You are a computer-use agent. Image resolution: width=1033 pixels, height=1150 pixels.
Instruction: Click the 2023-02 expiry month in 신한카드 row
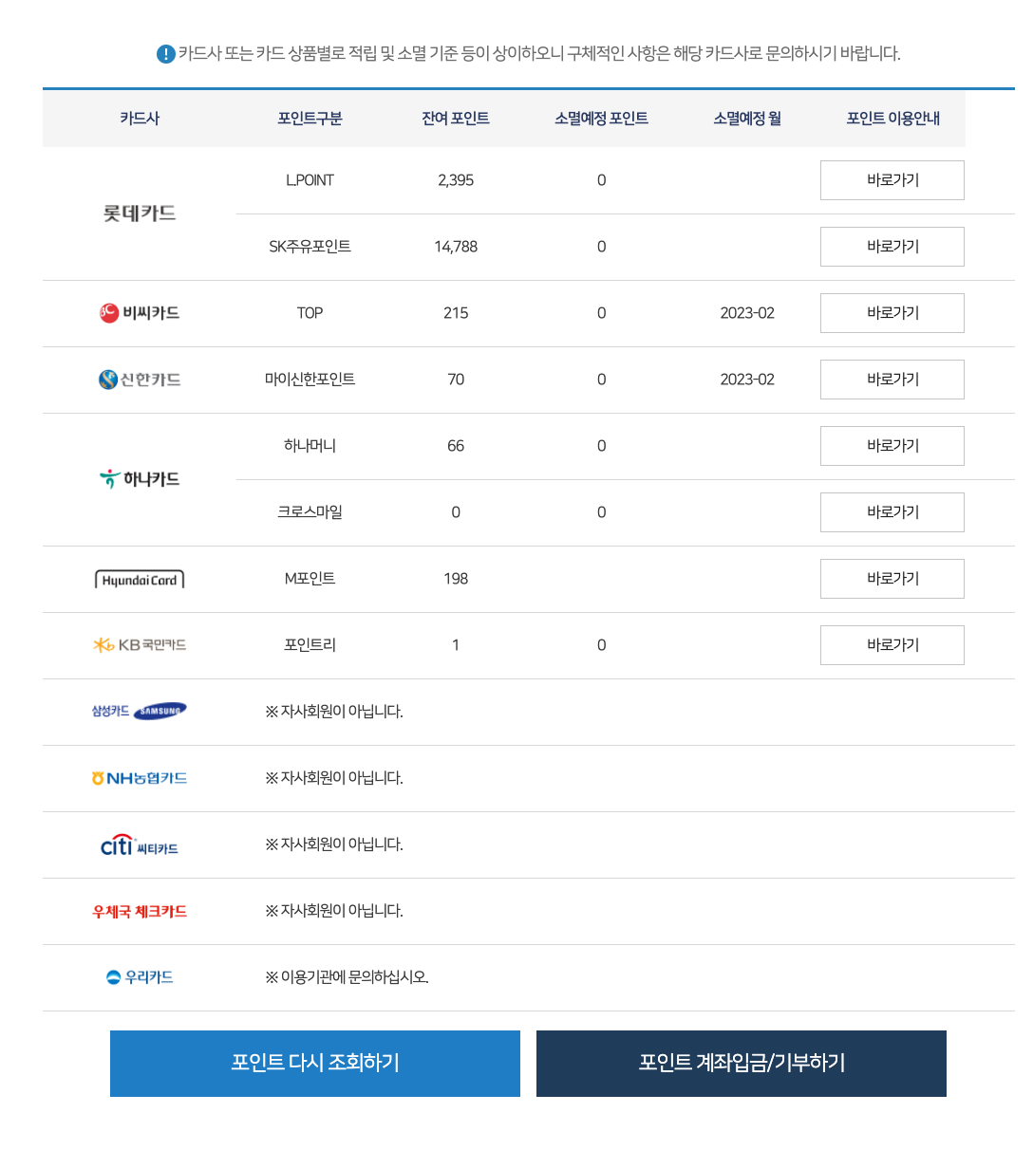[x=747, y=380]
